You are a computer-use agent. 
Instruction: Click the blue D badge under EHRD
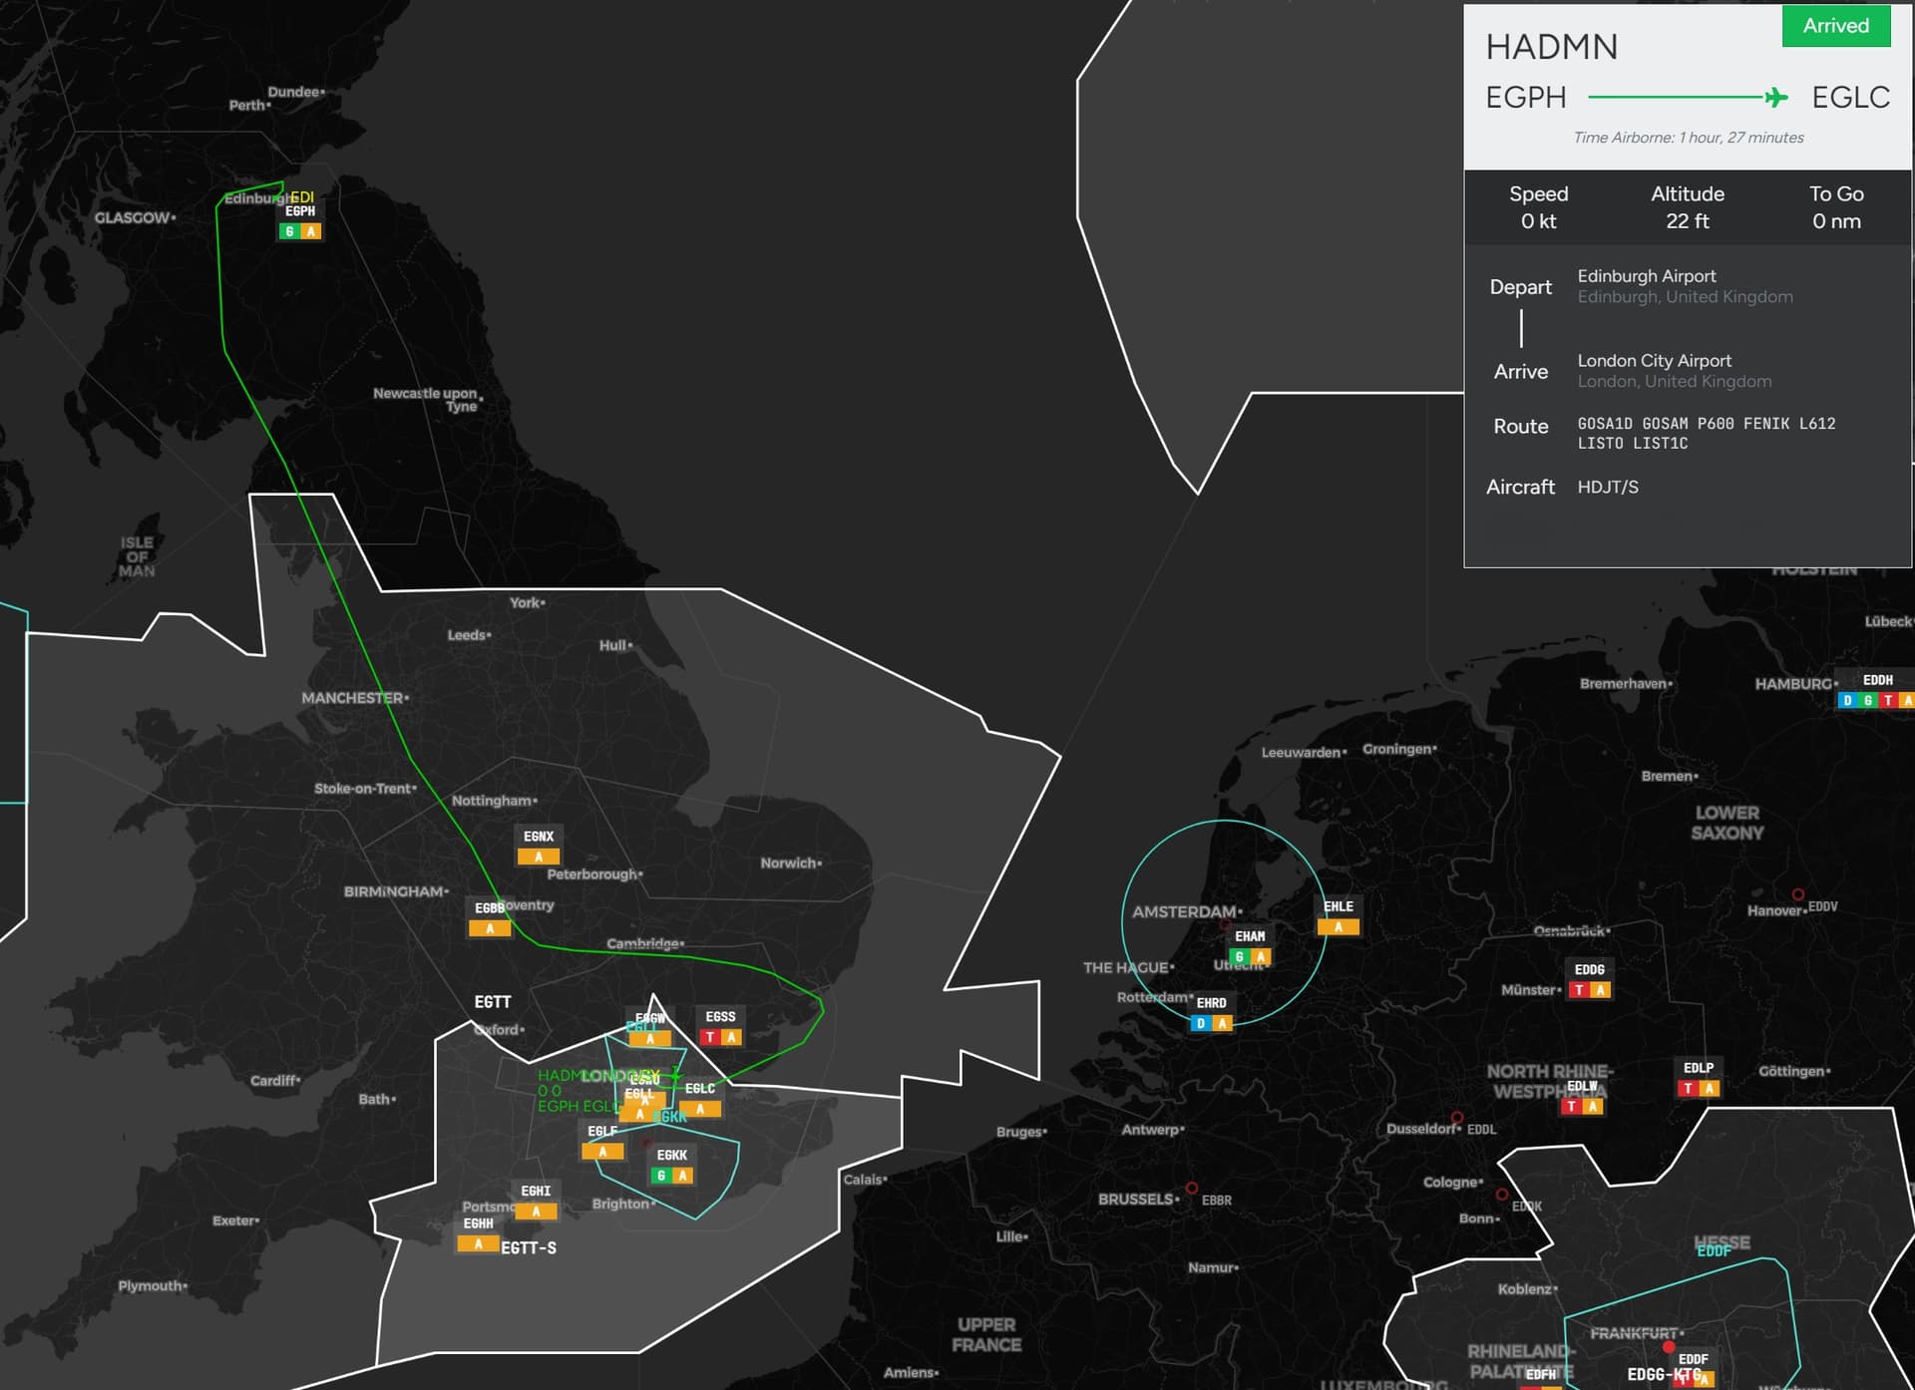(1201, 1023)
